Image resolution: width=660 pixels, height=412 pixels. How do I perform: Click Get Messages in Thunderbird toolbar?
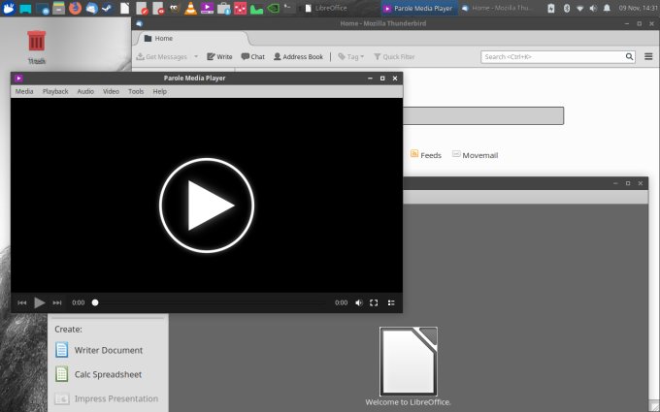click(x=162, y=57)
